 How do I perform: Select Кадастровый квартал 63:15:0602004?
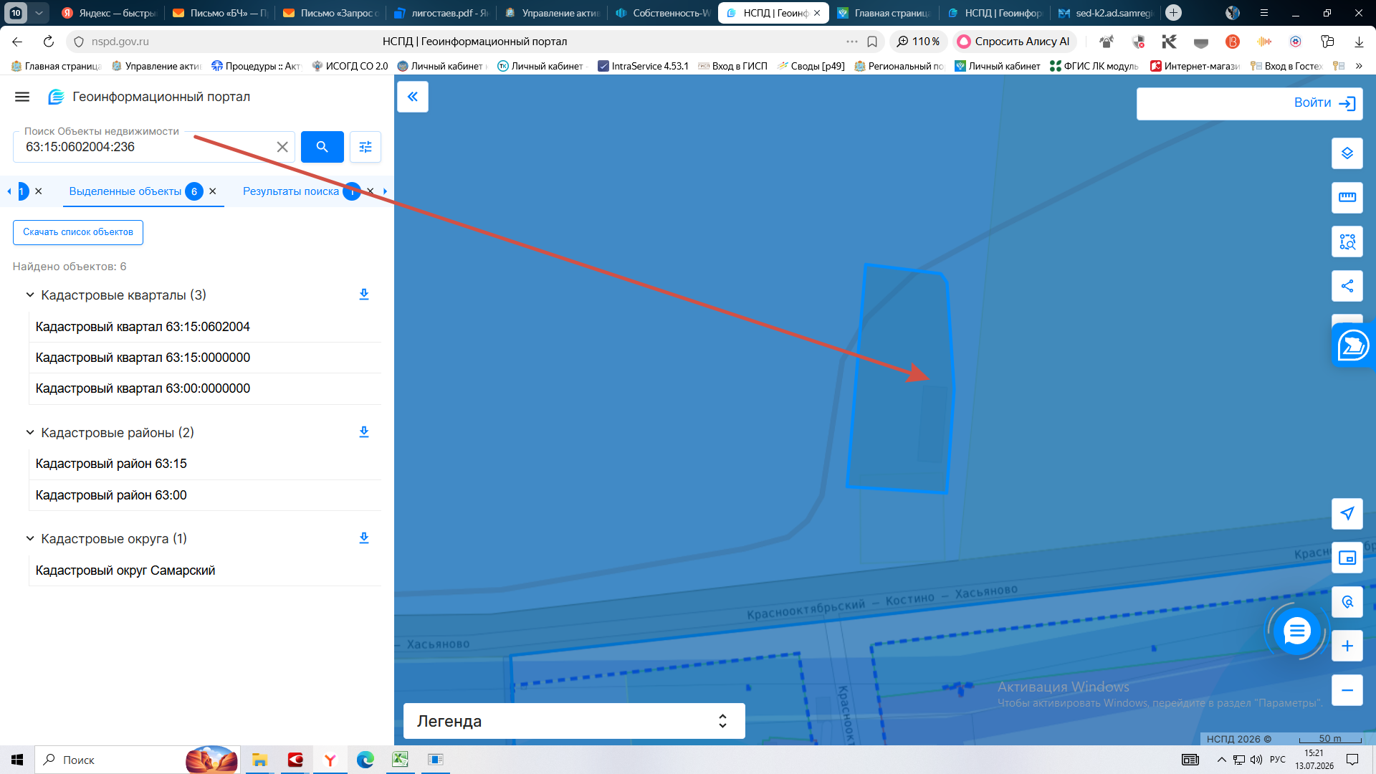[x=204, y=327]
